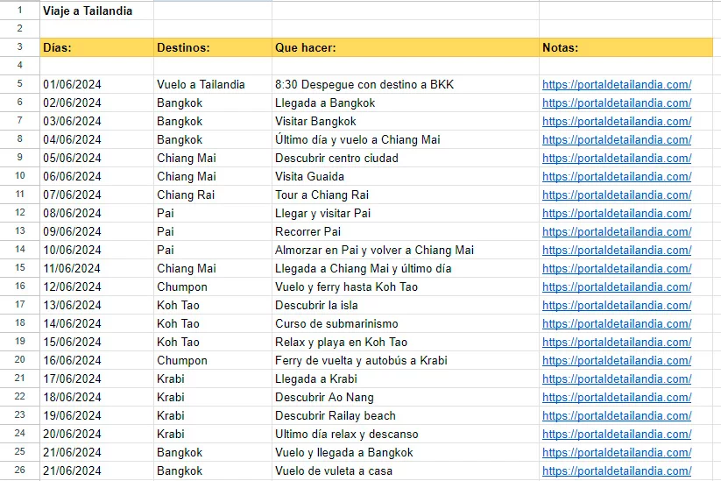Select the Bangkok cell in the 03/06/2024 row
This screenshot has height=481, width=721.
(x=212, y=122)
